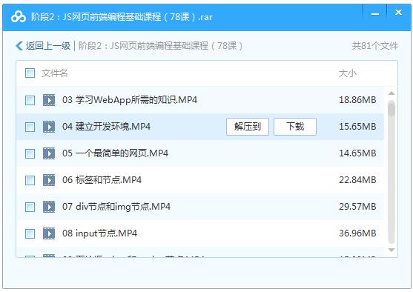Minimize the rar preview window
This screenshot has height=292, width=413.
click(x=375, y=13)
